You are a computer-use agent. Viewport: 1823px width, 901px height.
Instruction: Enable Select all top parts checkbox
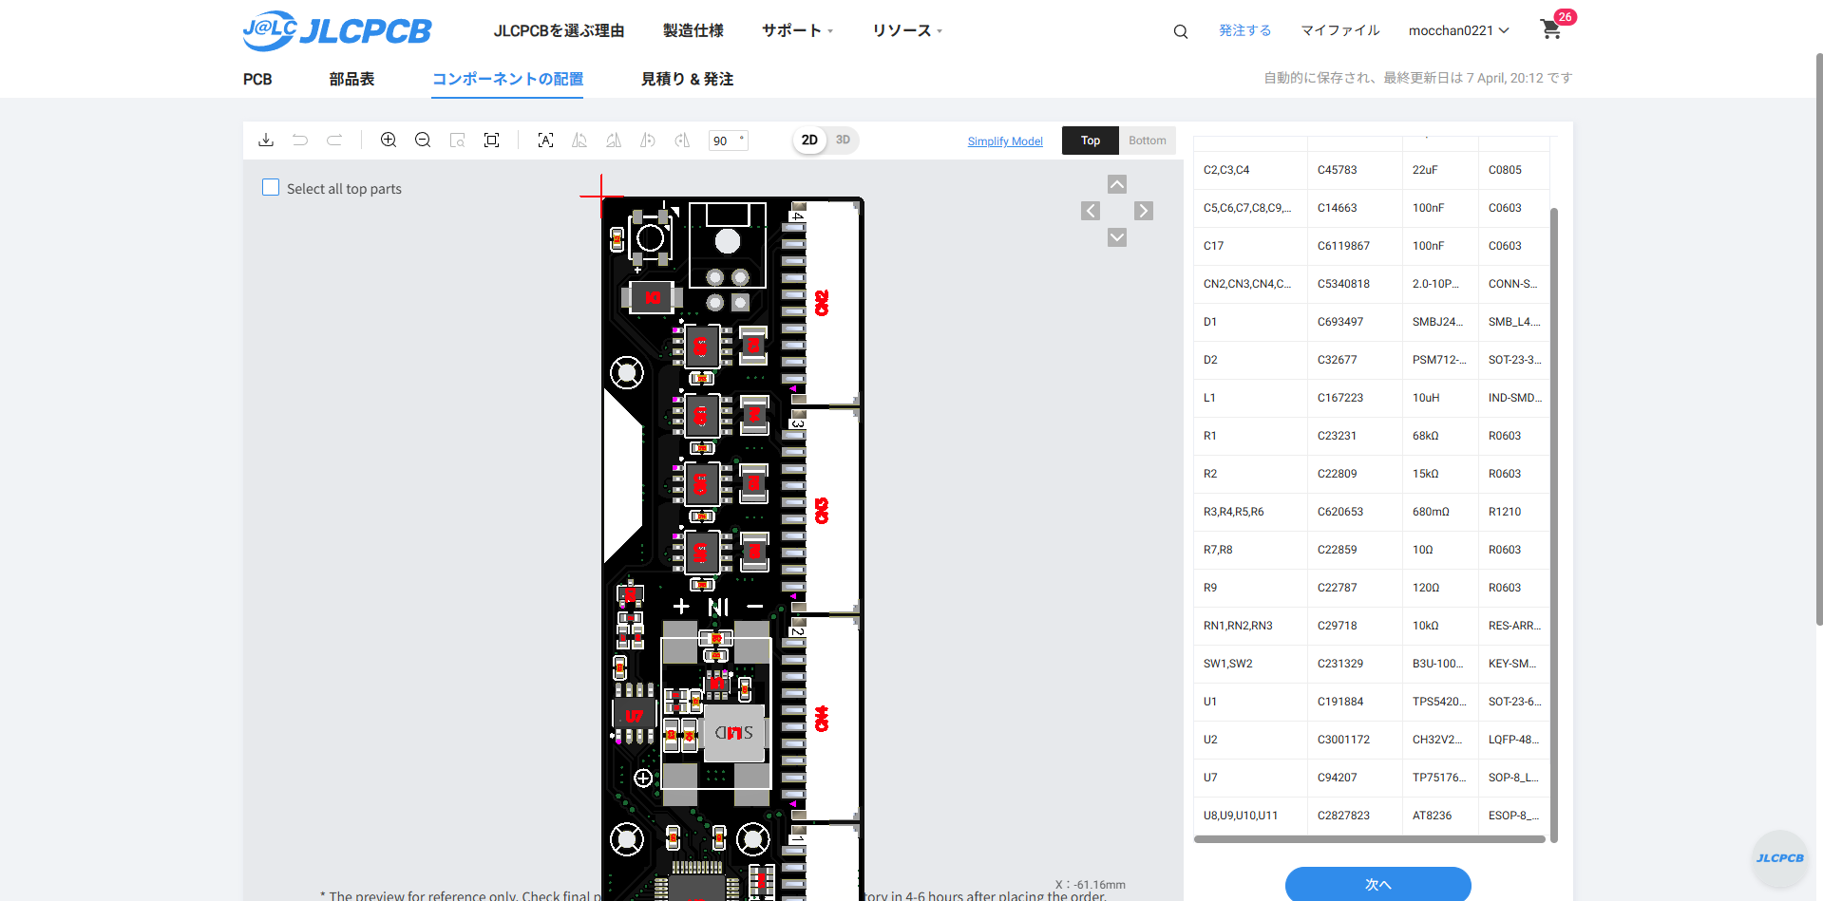271,188
